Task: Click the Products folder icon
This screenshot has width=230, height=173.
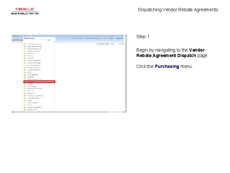Action: [25, 58]
